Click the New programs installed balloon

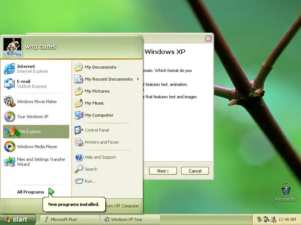(x=74, y=204)
